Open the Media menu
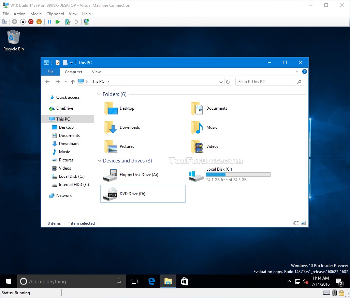Image resolution: width=350 pixels, height=298 pixels. pyautogui.click(x=36, y=14)
